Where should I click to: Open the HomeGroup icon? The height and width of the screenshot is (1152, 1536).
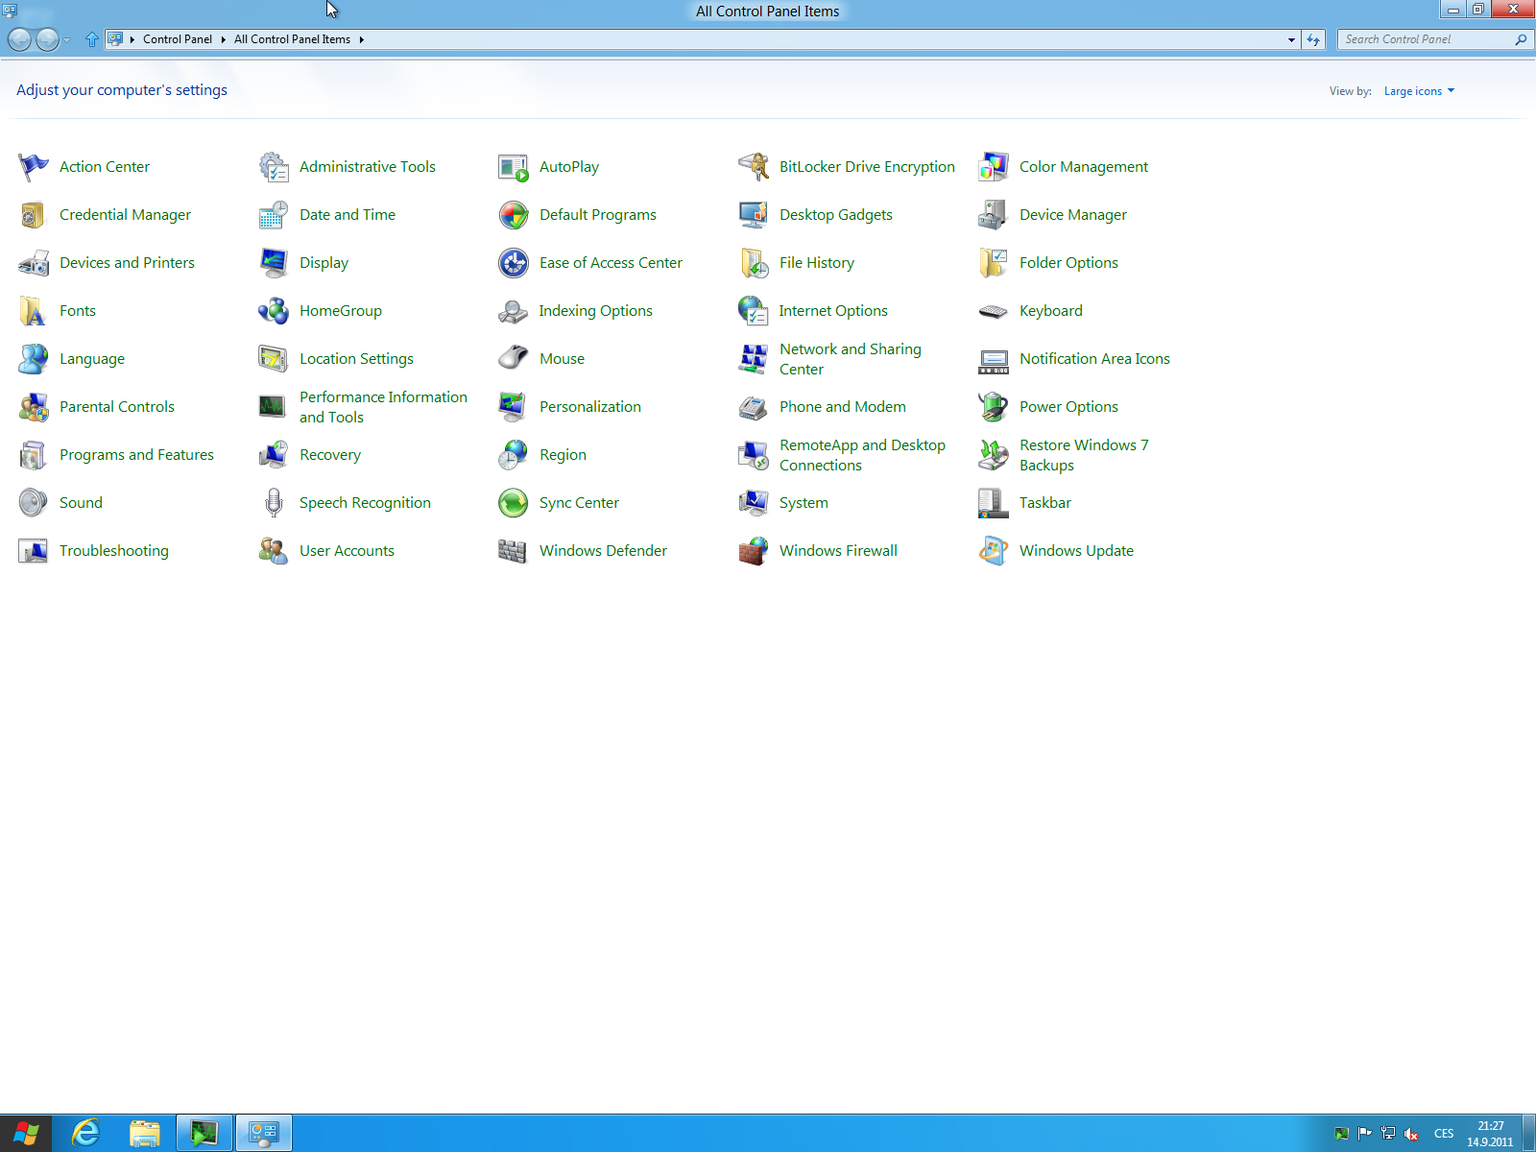[274, 311]
